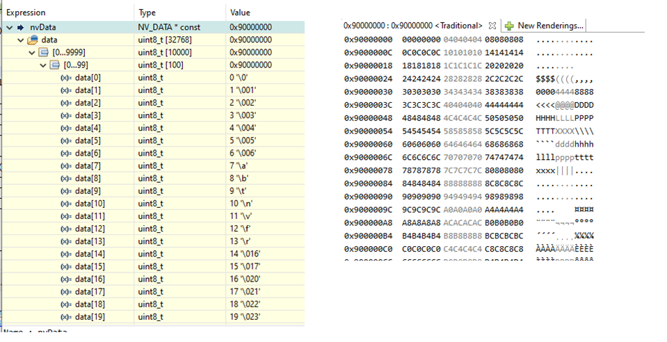Viewport: 667px width, 342px height.
Task: Select the data[14] row
Action: tap(154, 254)
